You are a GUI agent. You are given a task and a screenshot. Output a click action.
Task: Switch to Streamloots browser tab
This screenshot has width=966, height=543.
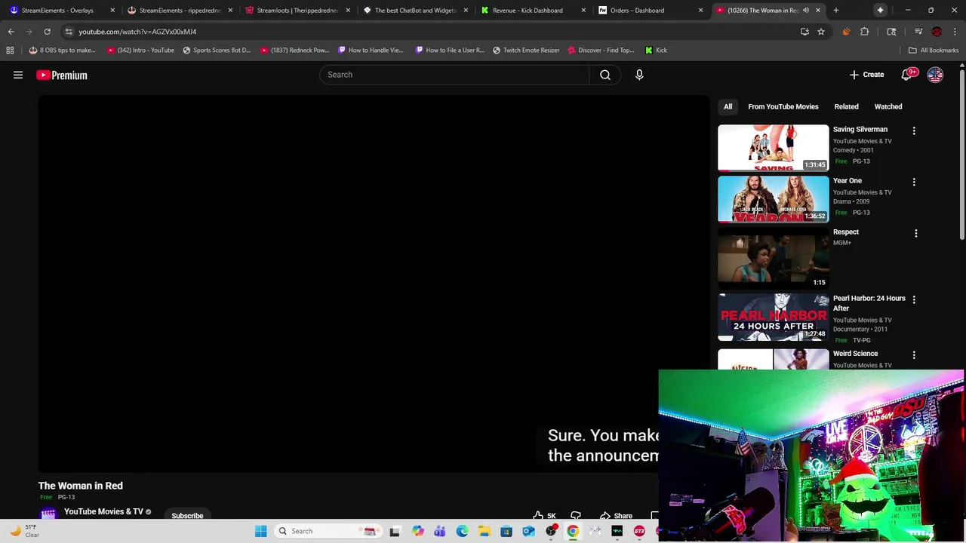[x=297, y=11]
